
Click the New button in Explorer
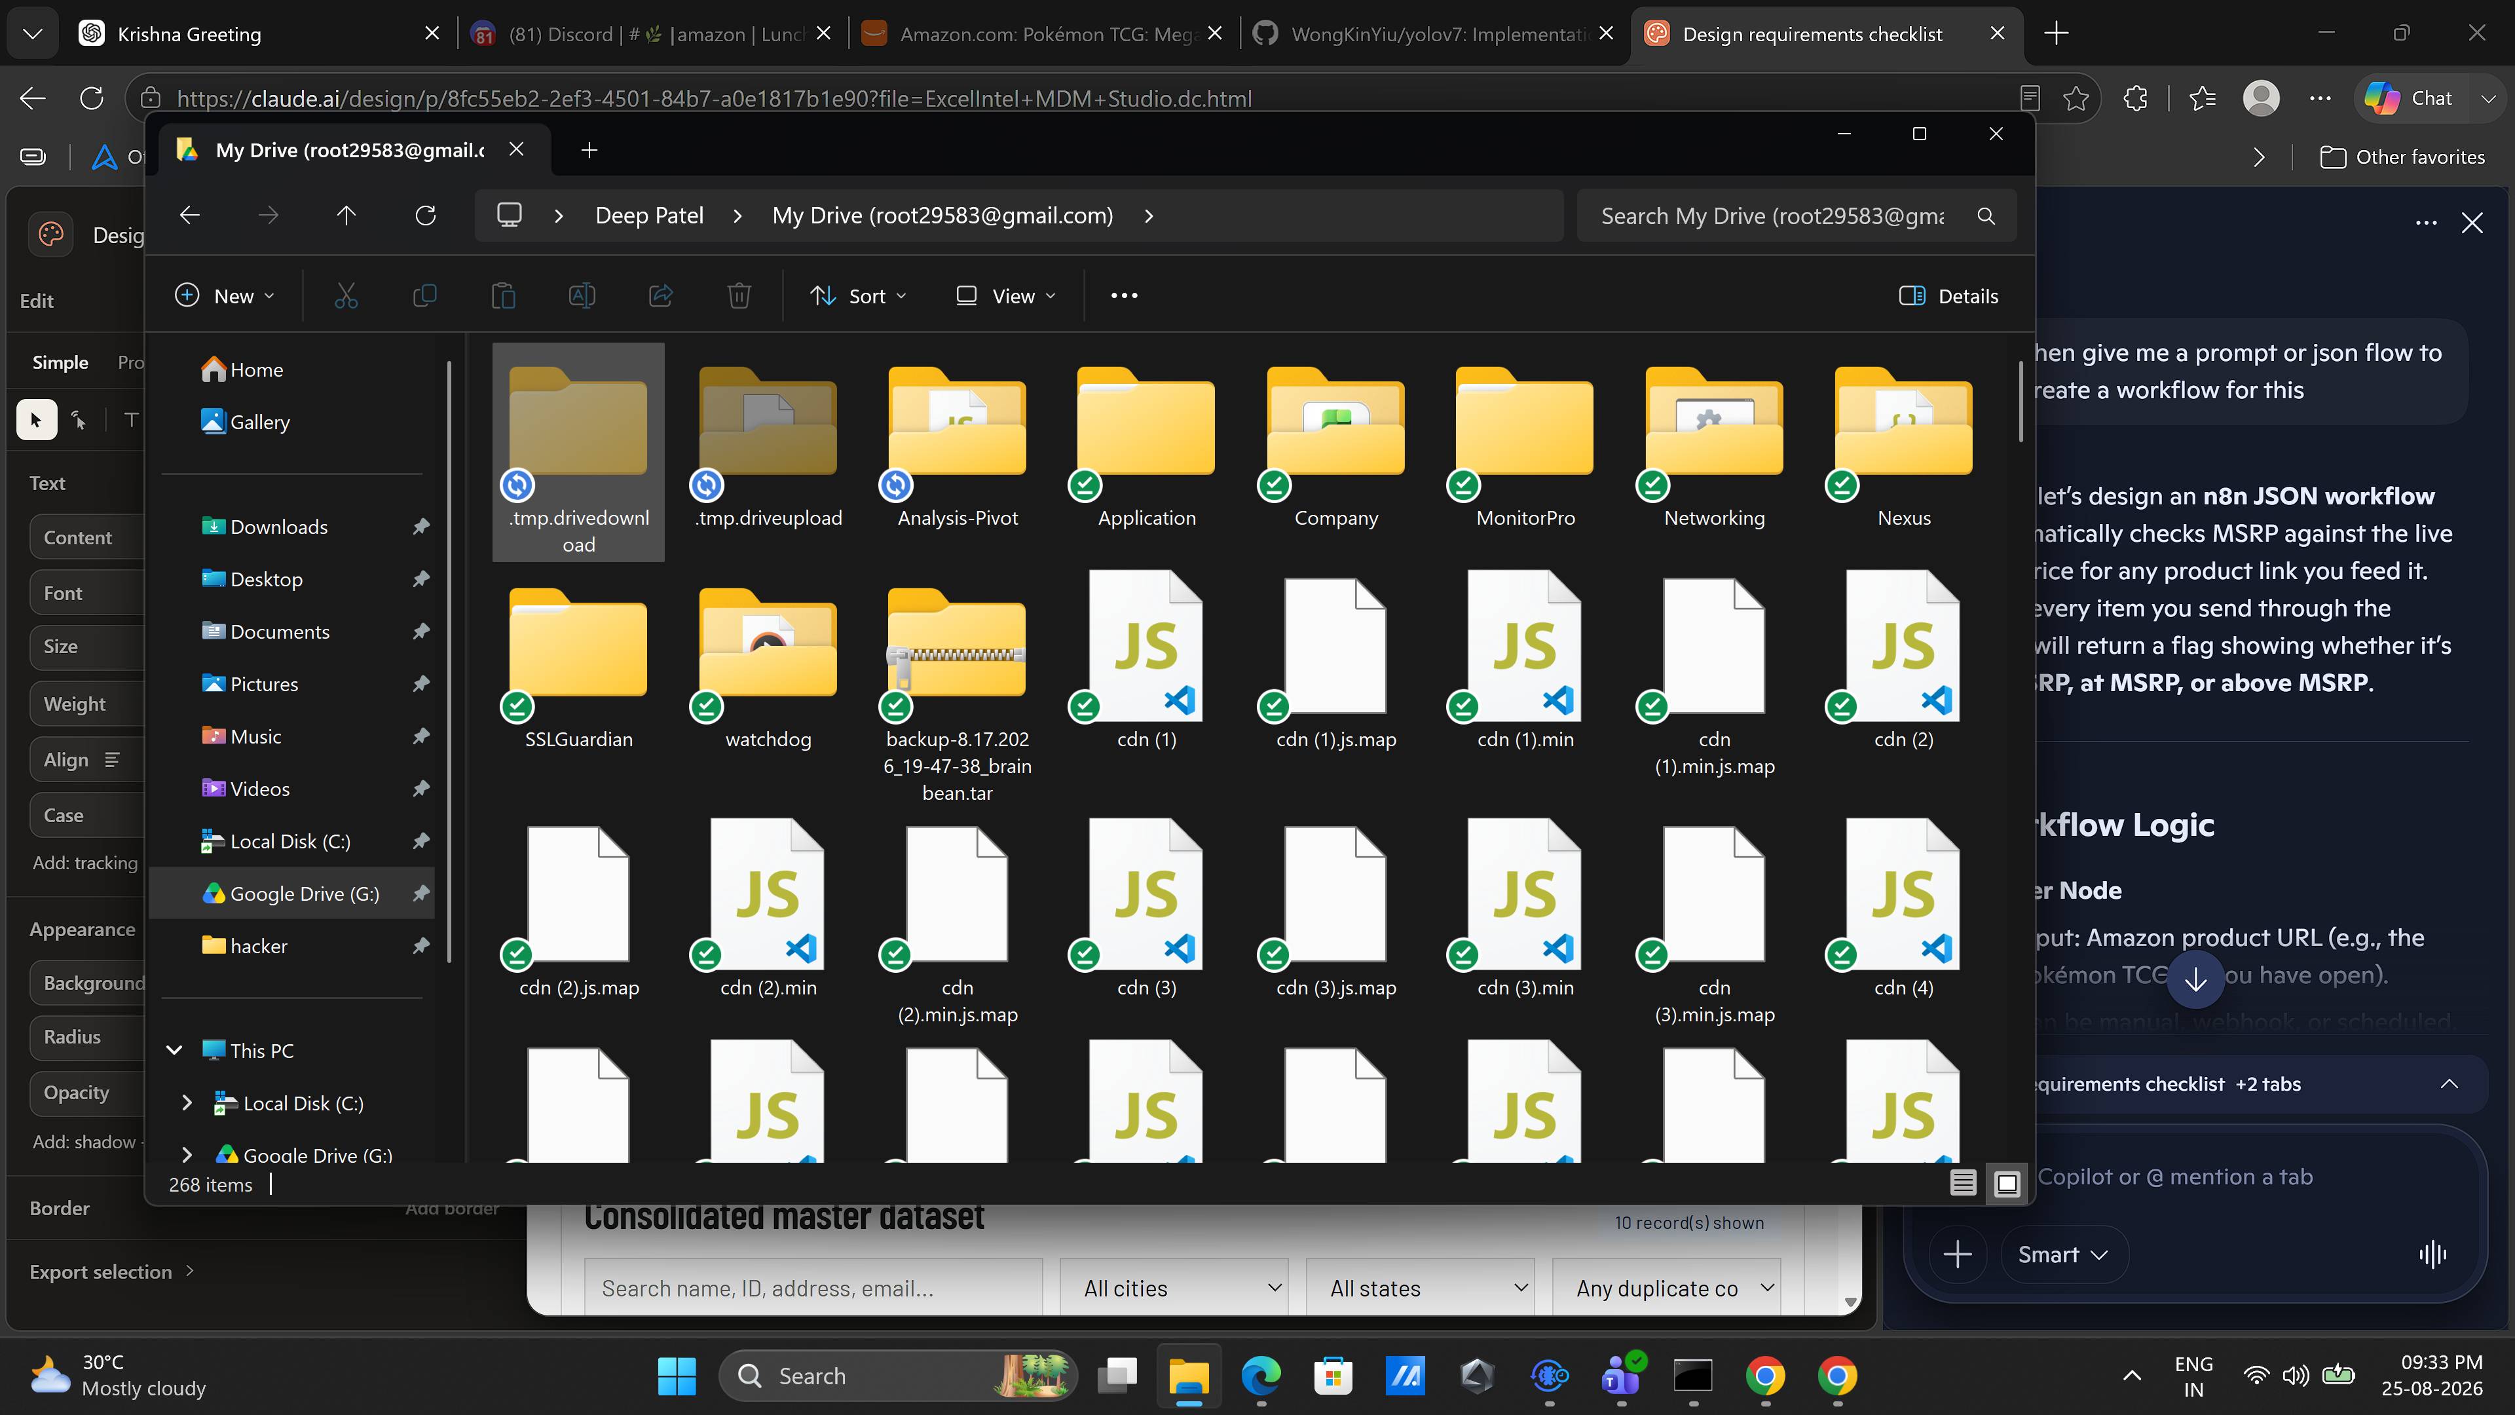[x=225, y=296]
